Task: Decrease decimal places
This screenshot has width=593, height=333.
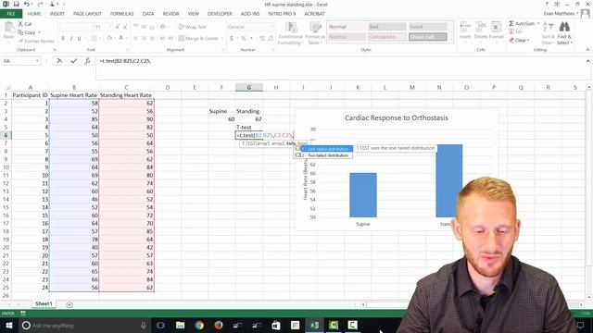Action: (x=271, y=38)
